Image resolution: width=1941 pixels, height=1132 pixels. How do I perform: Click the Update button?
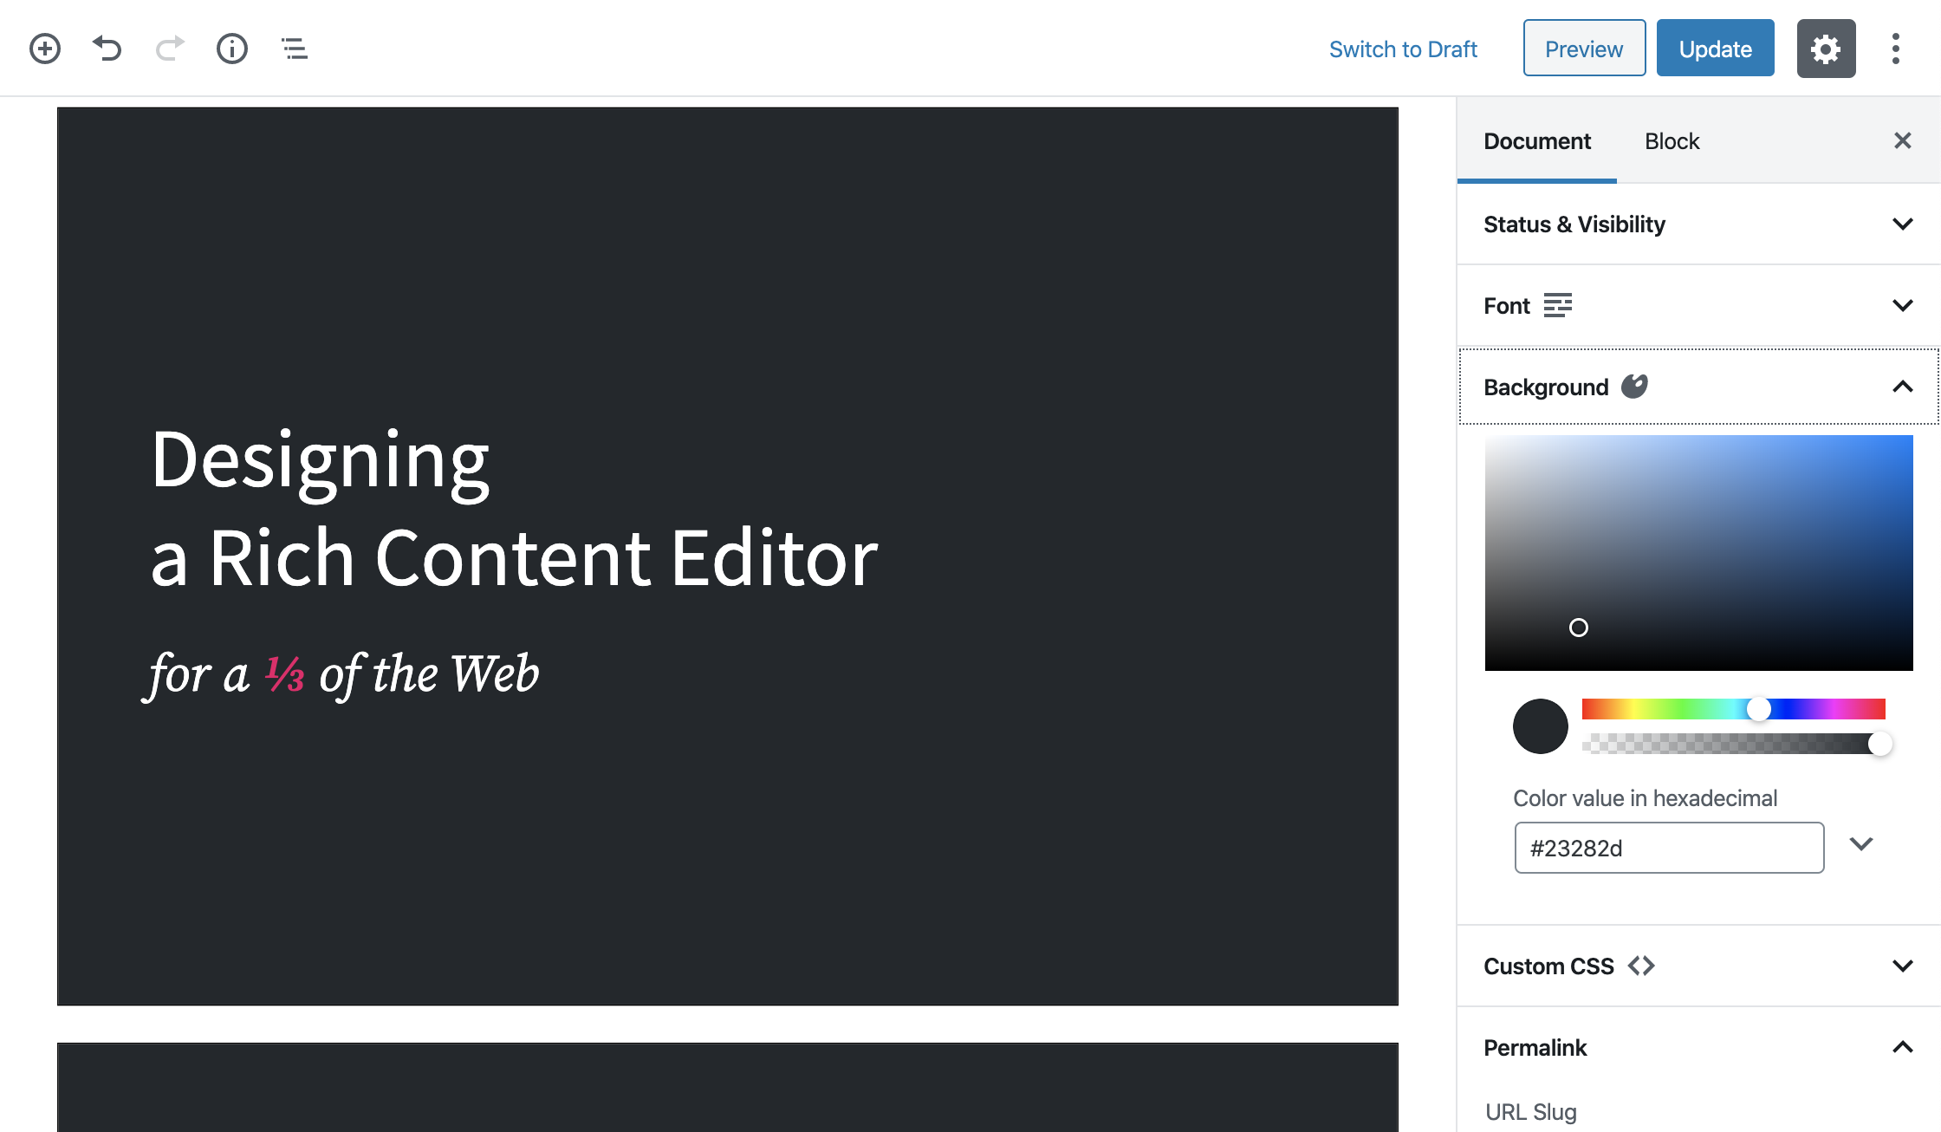coord(1715,49)
